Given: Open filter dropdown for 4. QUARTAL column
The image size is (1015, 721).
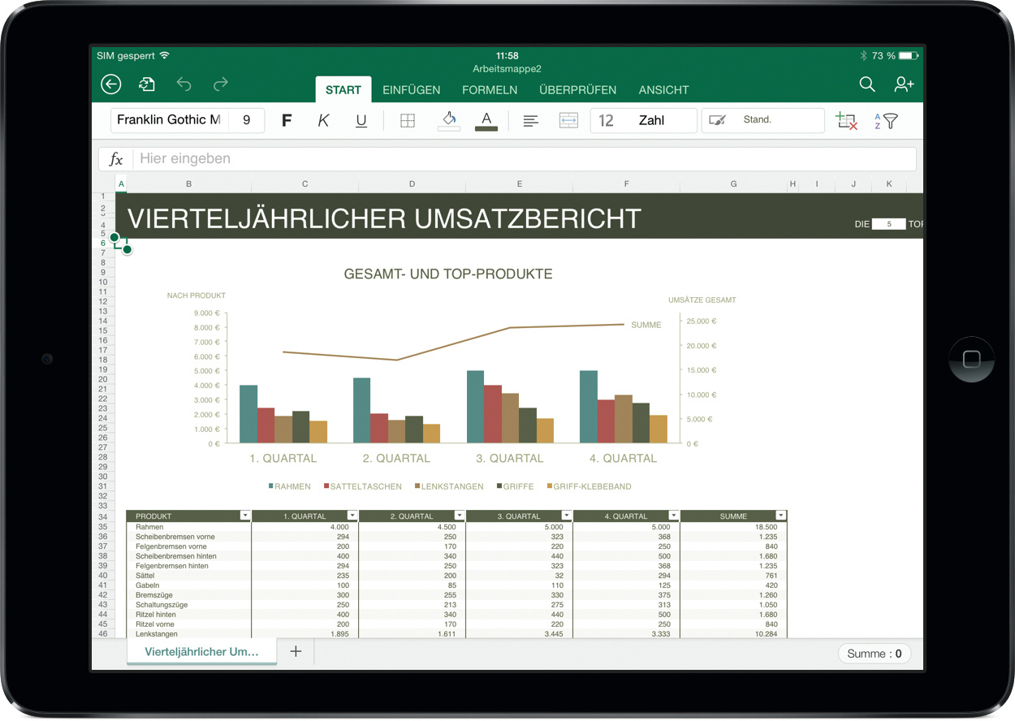Looking at the screenshot, I should point(673,516).
